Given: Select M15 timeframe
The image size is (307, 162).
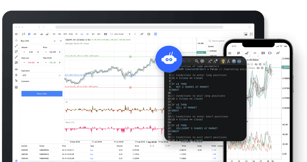Looking at the screenshot, I should tap(65, 34).
